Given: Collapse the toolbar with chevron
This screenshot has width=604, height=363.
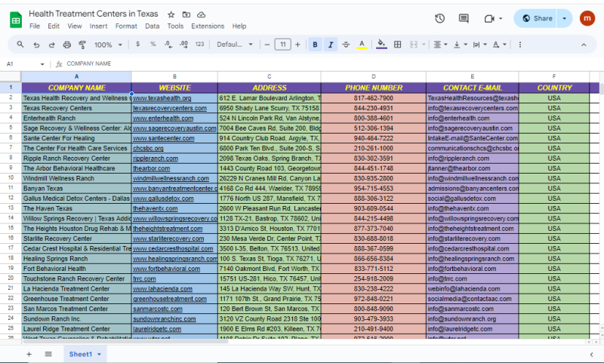Looking at the screenshot, I should point(584,45).
